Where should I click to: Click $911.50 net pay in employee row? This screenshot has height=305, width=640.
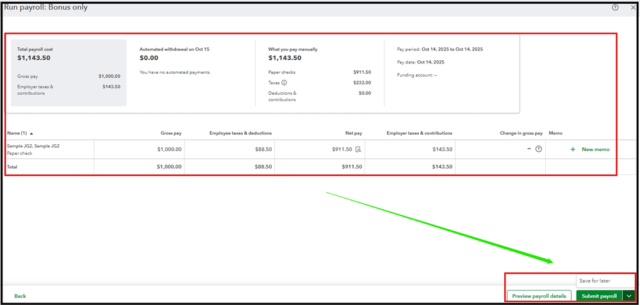[342, 149]
